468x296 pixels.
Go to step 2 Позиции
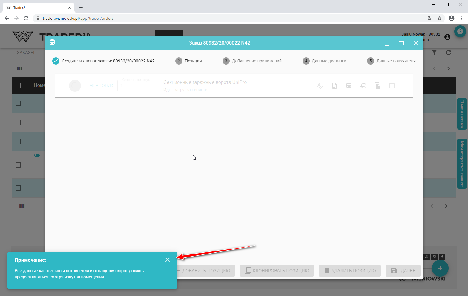(x=189, y=61)
